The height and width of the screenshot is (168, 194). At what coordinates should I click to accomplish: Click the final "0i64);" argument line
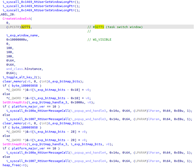pos(12,73)
